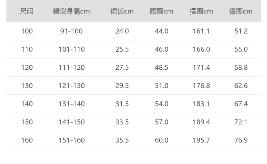Select the 91-100 height range cell
This screenshot has width=267, height=164.
click(x=71, y=31)
